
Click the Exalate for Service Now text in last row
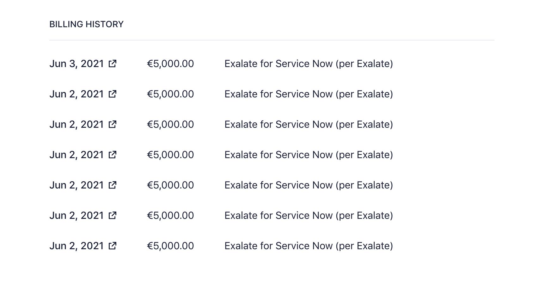click(x=309, y=246)
